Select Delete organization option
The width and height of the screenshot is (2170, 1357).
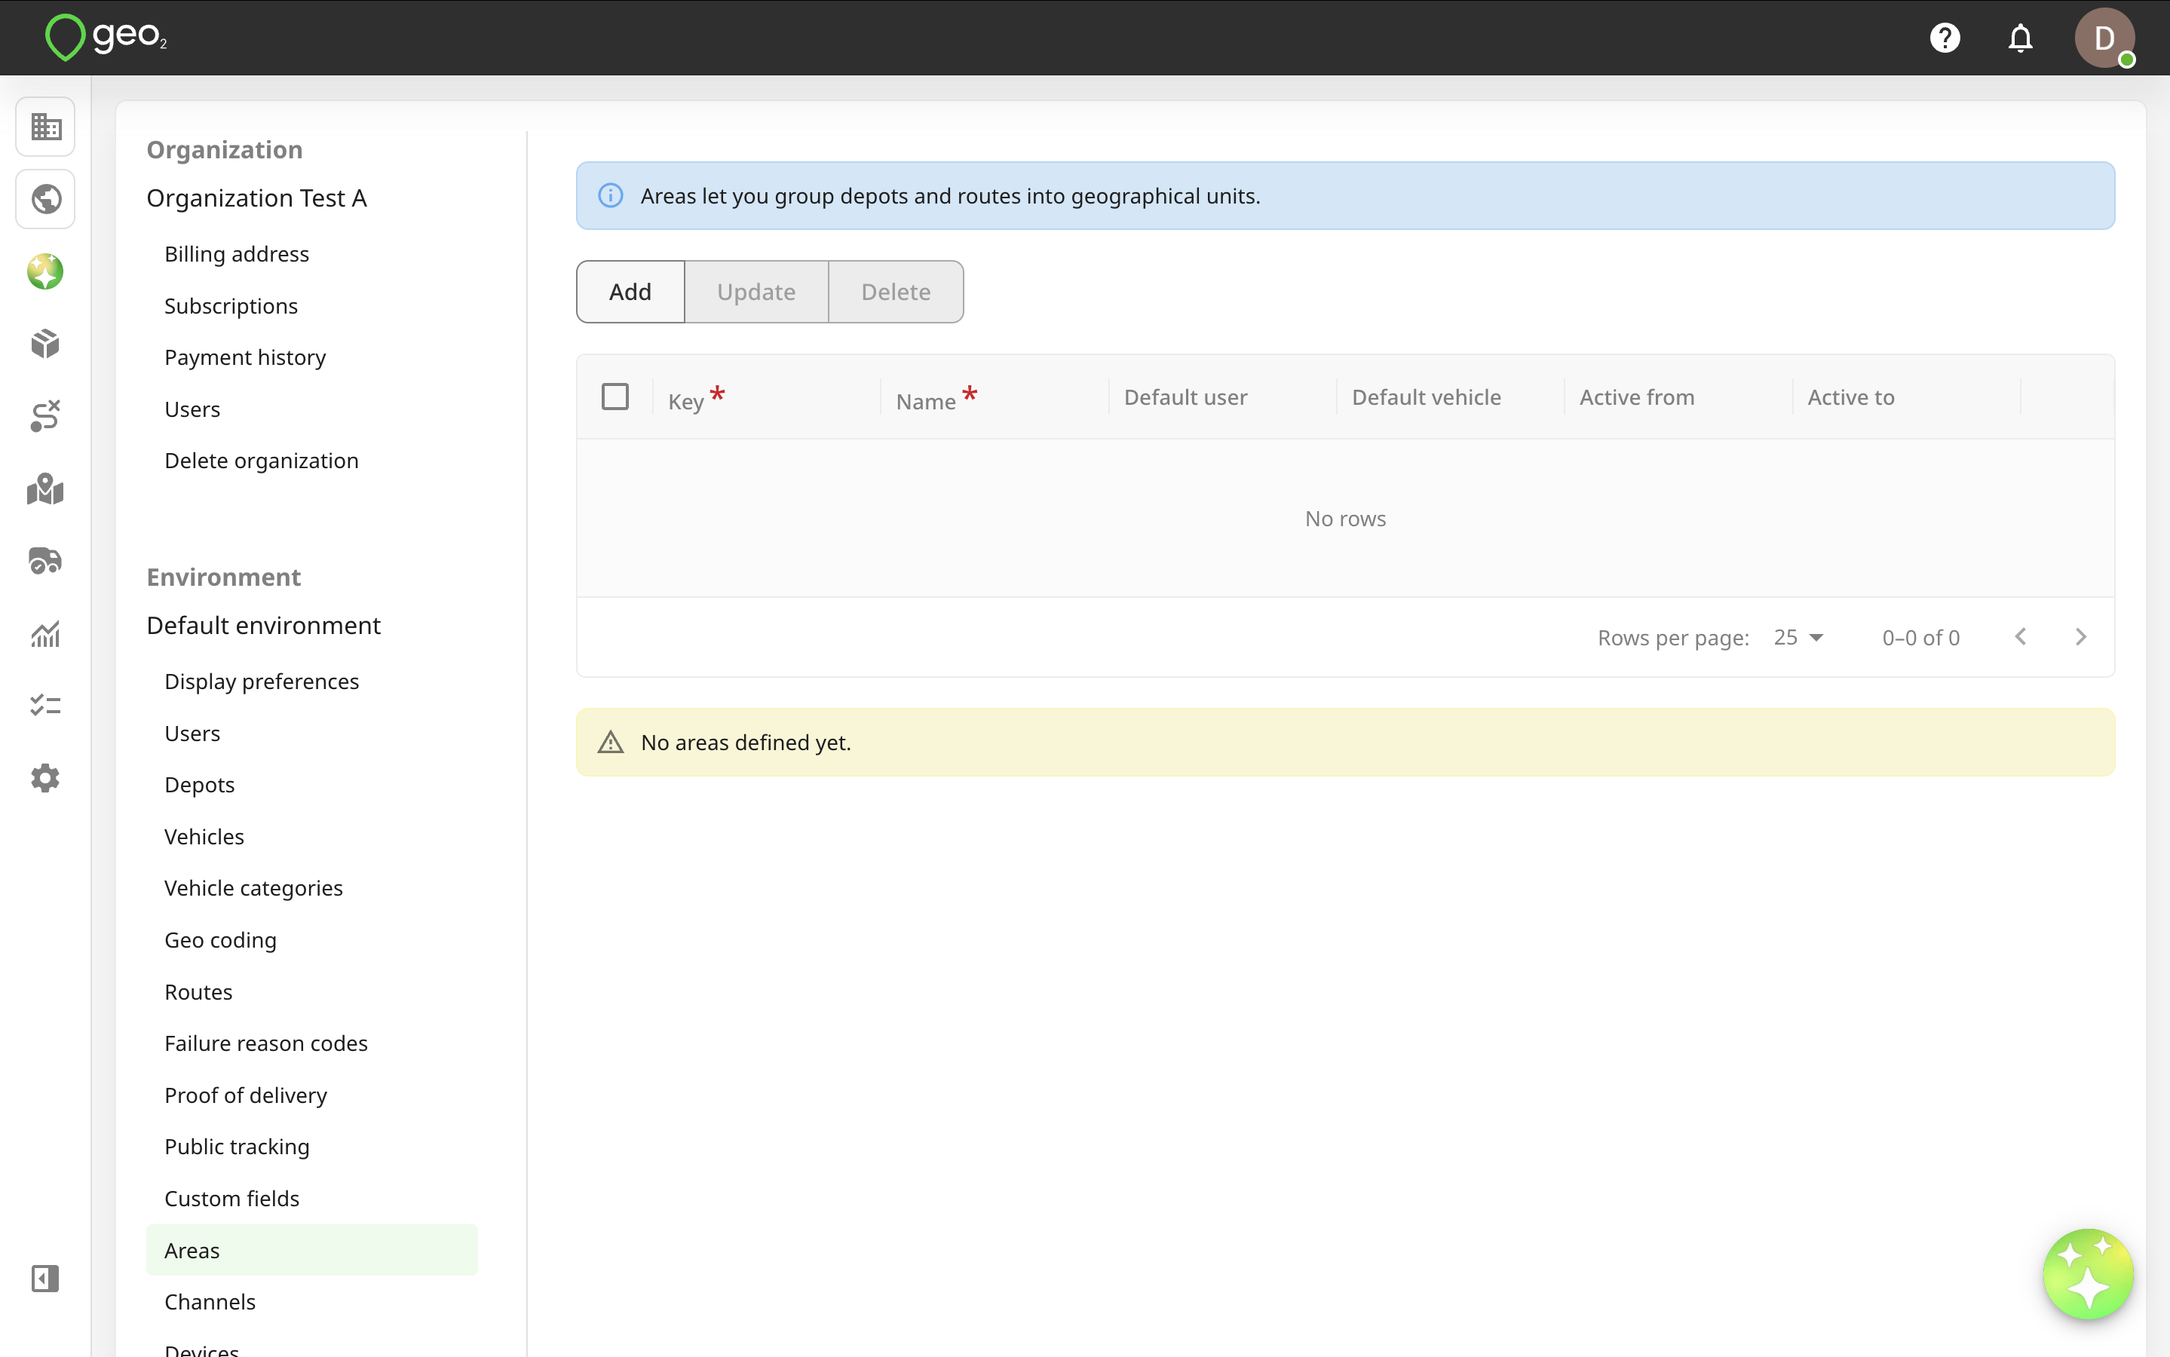(x=261, y=461)
